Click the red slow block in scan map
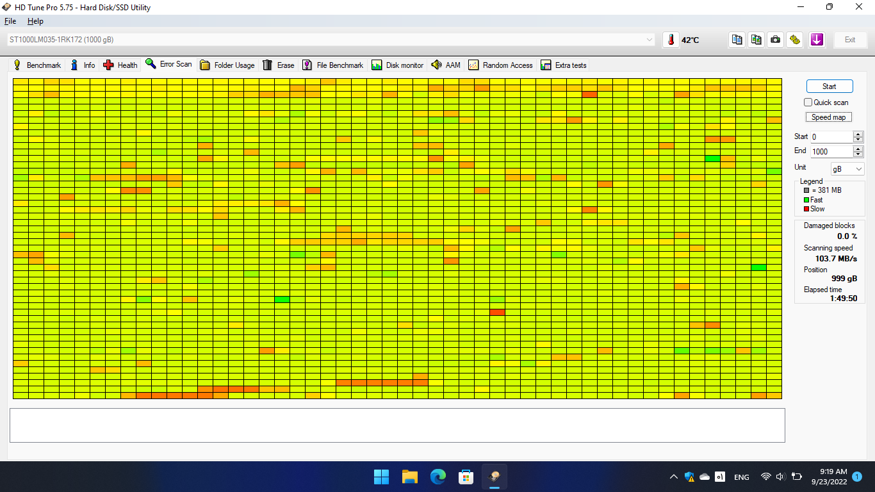The height and width of the screenshot is (492, 875). [498, 312]
